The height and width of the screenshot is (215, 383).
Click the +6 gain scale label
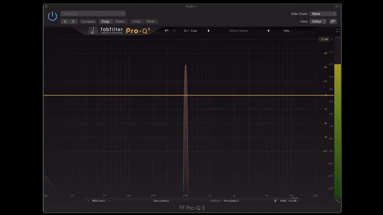pos(325,67)
